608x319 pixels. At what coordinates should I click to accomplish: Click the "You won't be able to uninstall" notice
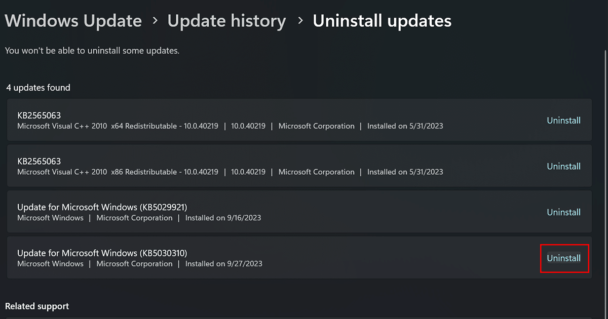click(x=92, y=51)
